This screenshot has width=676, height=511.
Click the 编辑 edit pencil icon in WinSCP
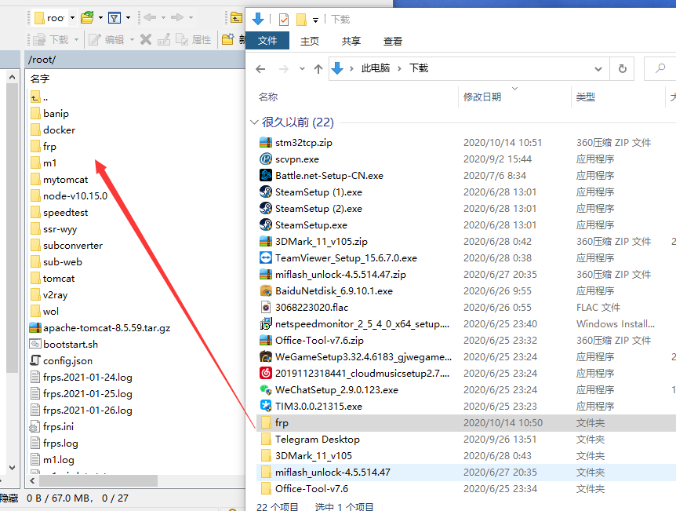click(95, 40)
